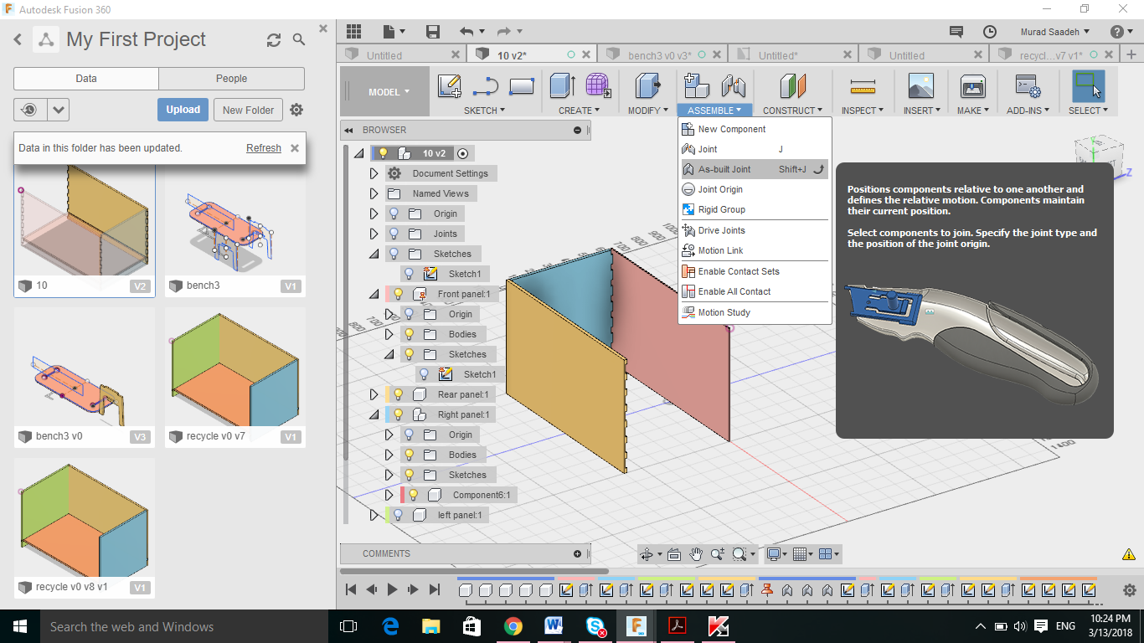The height and width of the screenshot is (643, 1144).
Task: Select the Create Form tool
Action: 597,86
